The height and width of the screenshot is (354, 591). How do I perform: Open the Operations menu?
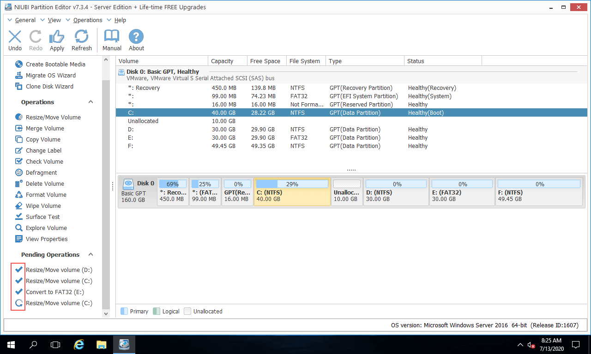point(87,20)
